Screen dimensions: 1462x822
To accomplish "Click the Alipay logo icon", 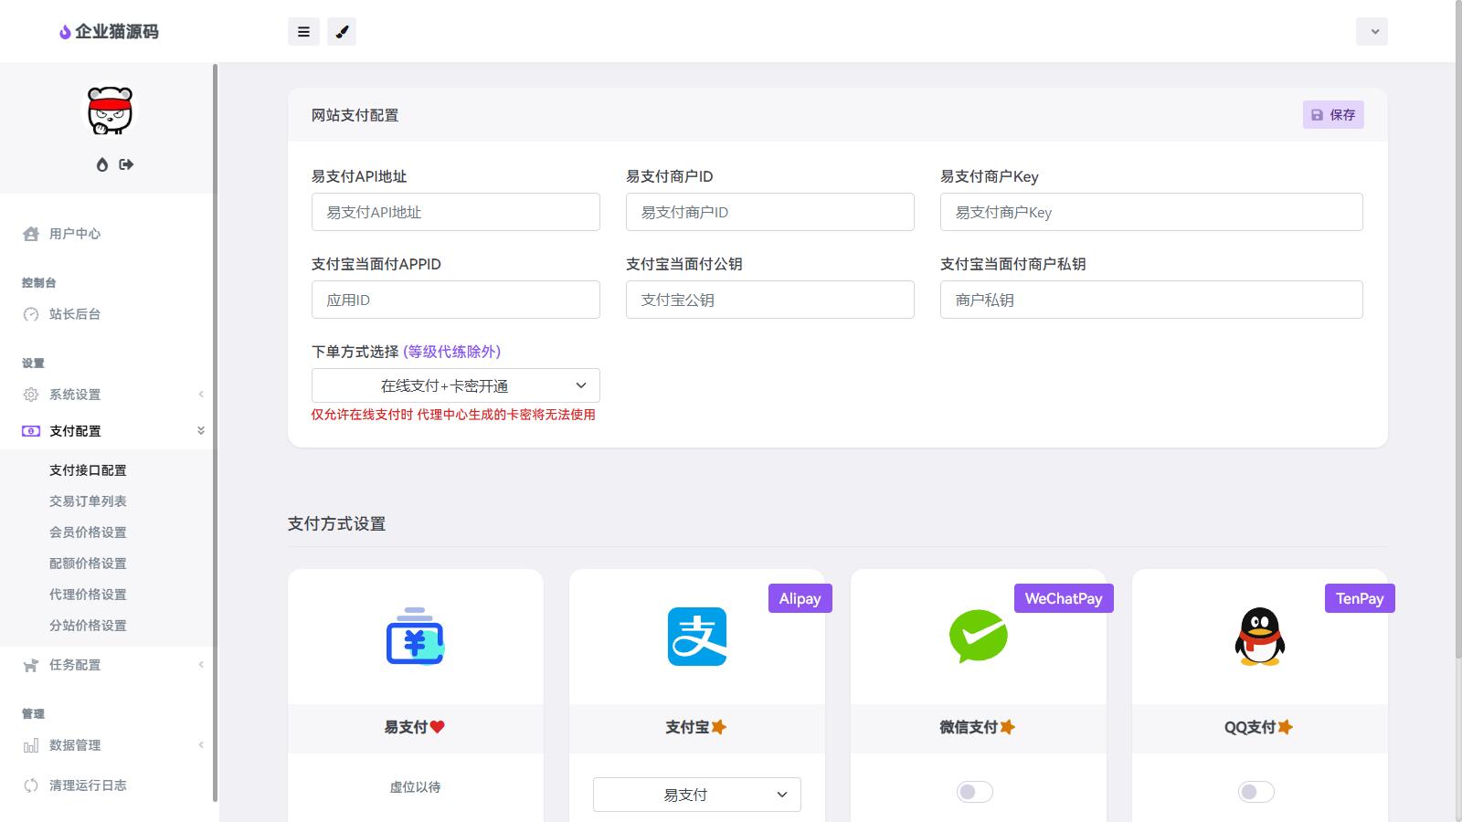I will pyautogui.click(x=696, y=637).
